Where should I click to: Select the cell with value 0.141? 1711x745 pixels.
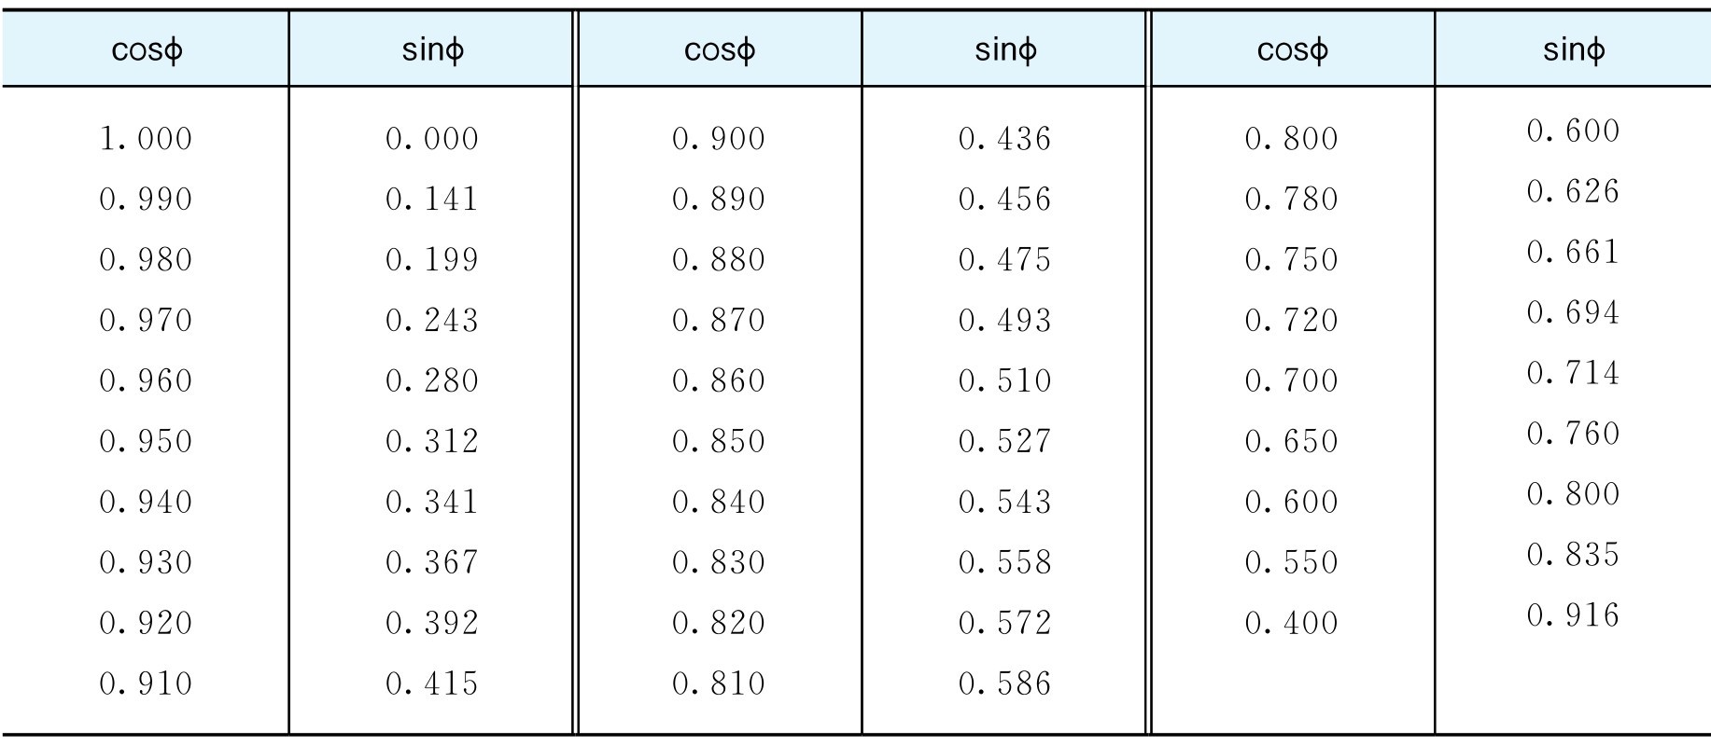432,200
